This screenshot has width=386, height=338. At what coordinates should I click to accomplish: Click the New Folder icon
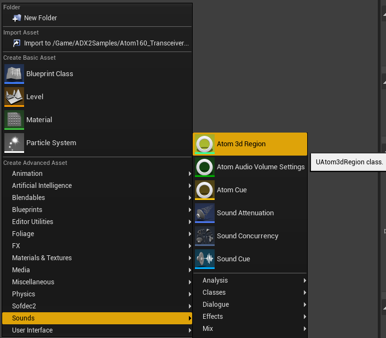(17, 18)
